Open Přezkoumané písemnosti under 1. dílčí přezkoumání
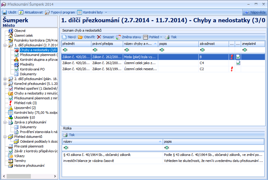The height and width of the screenshot is (180, 268). [x=39, y=55]
